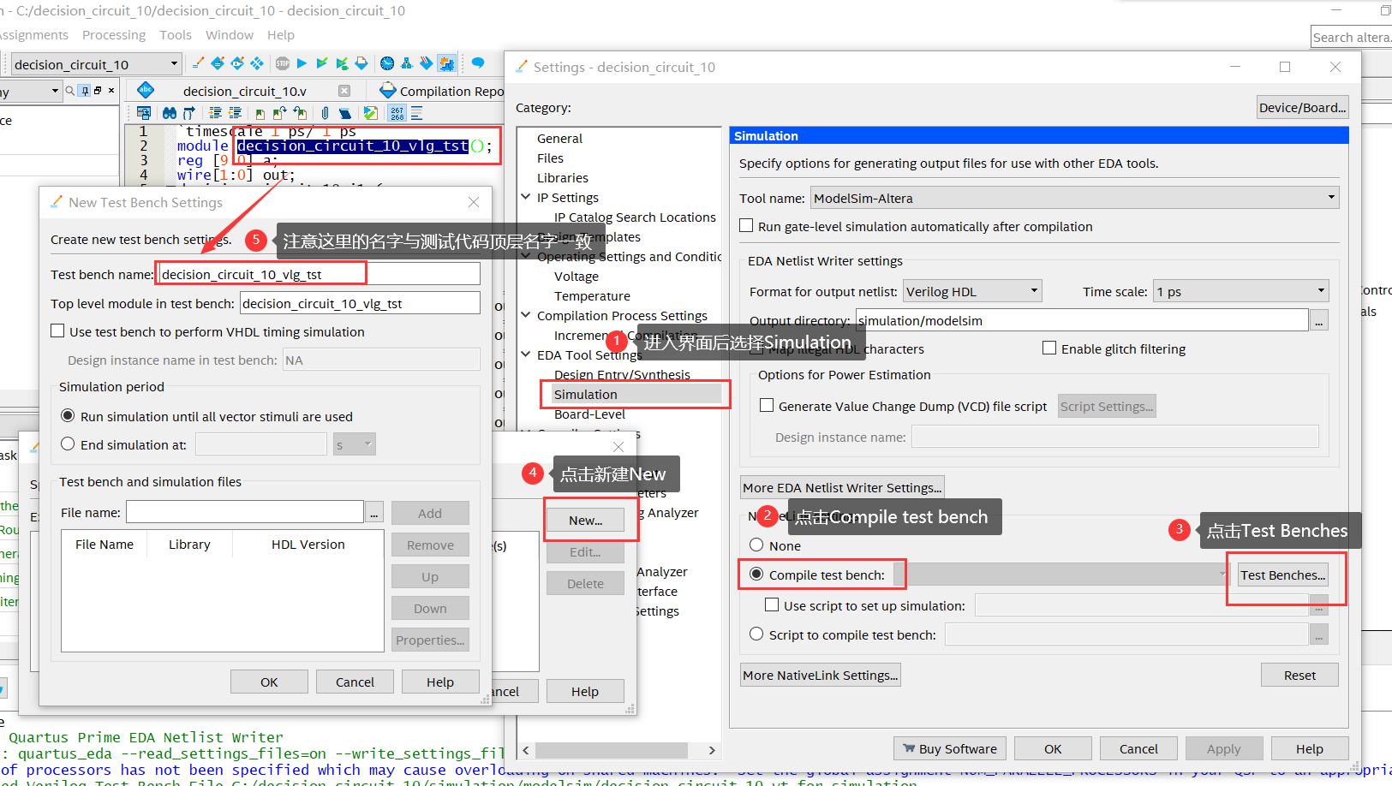The height and width of the screenshot is (786, 1392).
Task: Switch to the decision_circuit_10.v editor tab
Action: click(244, 91)
